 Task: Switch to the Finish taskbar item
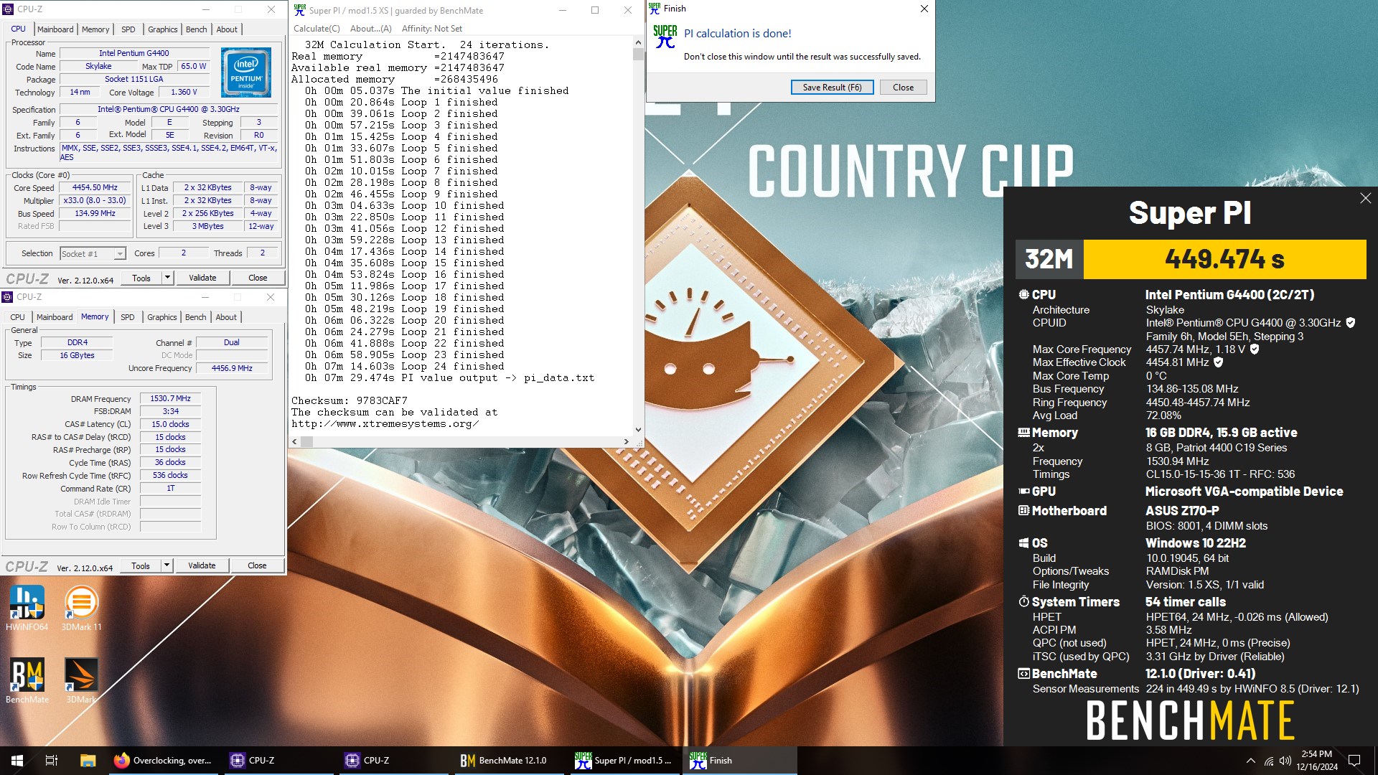tap(739, 761)
